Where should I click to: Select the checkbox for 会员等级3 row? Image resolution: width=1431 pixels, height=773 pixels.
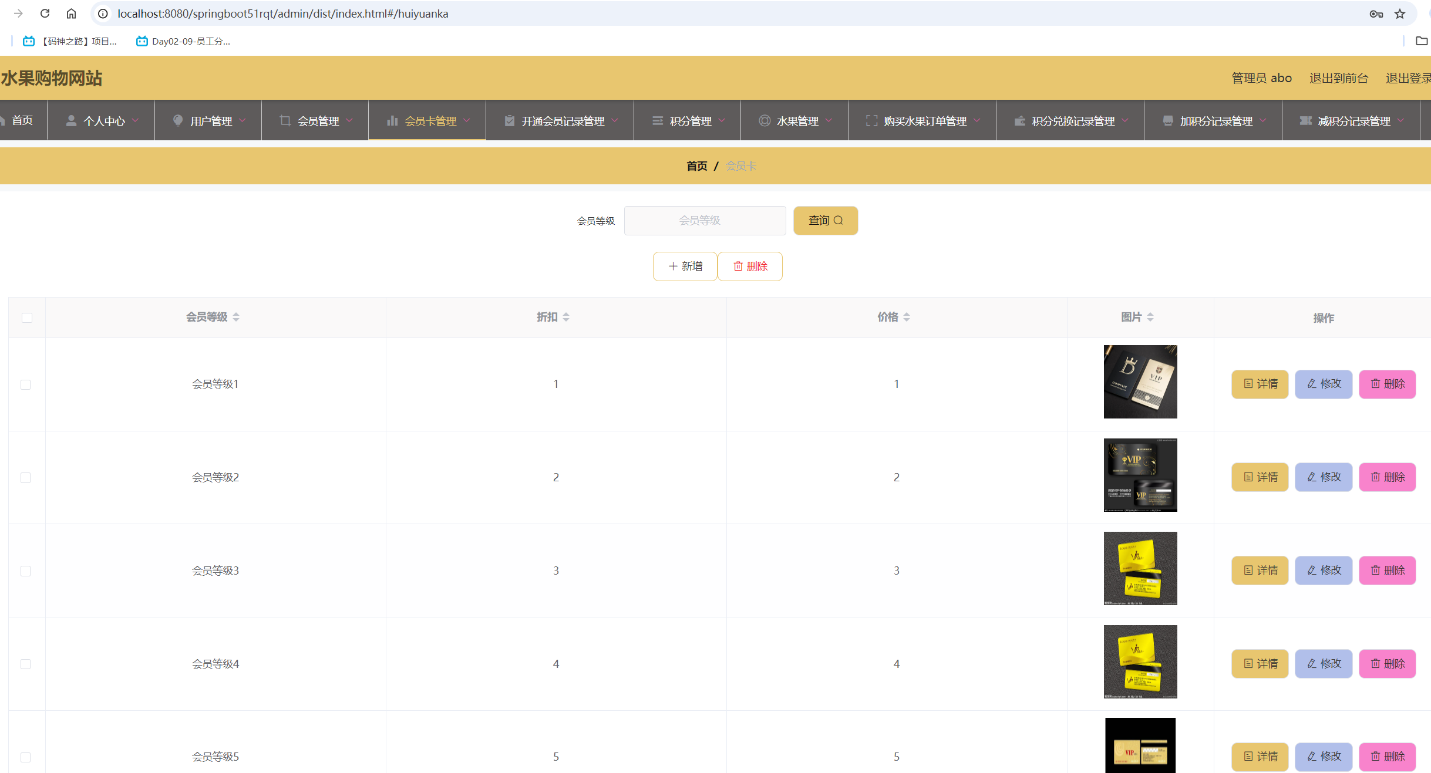[x=26, y=571]
